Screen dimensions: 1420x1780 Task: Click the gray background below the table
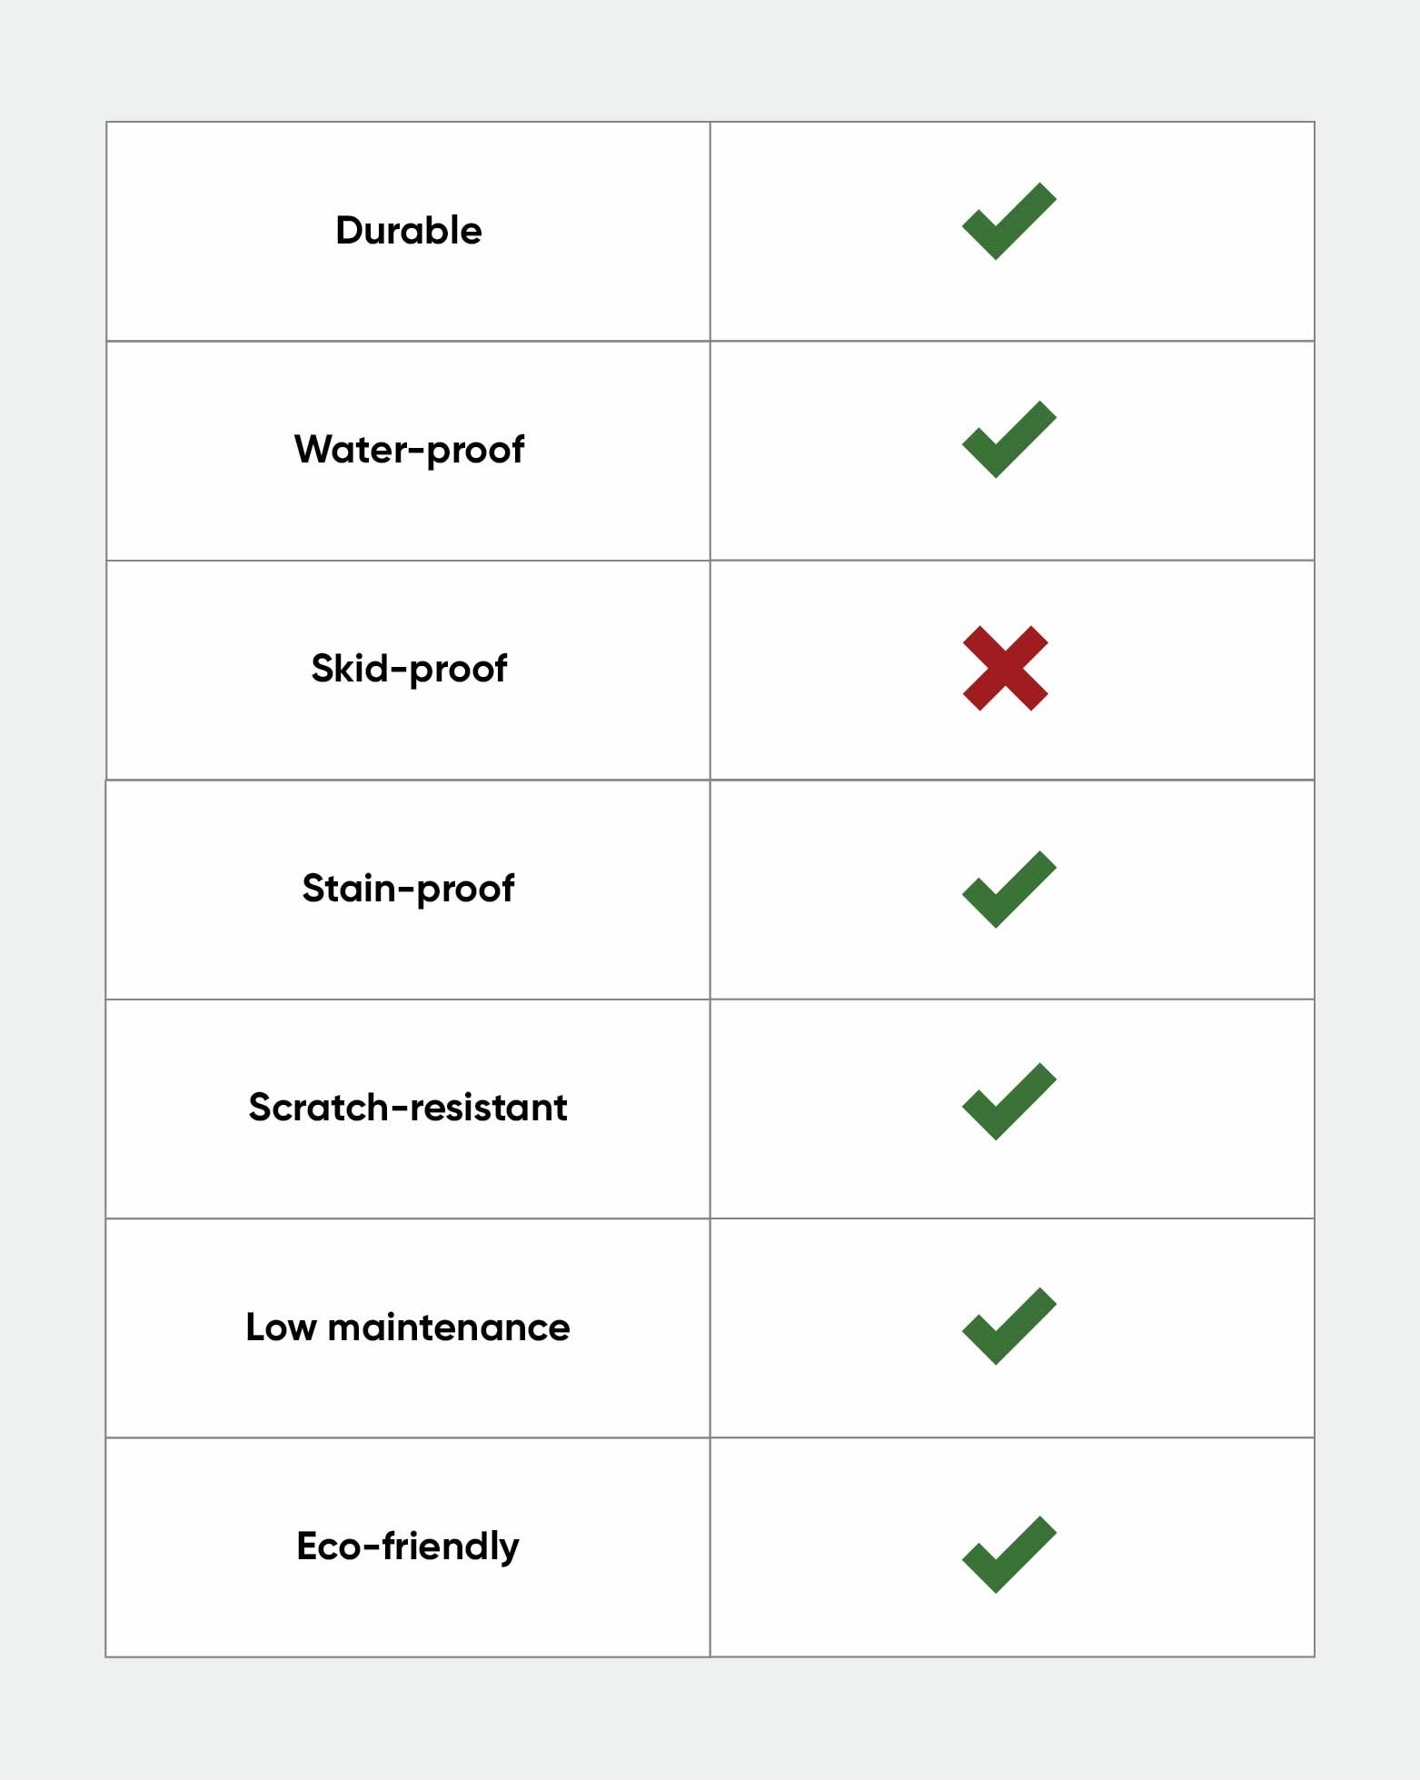tap(710, 1719)
